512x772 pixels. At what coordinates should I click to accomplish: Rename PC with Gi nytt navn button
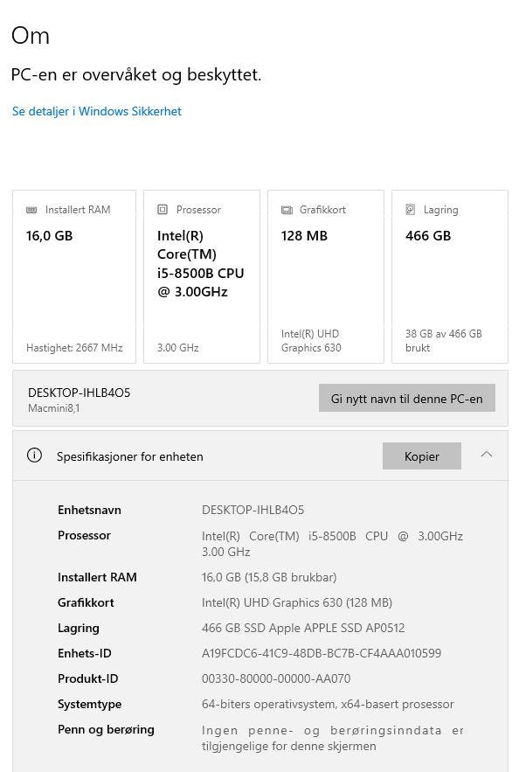[x=407, y=399]
